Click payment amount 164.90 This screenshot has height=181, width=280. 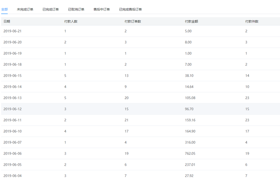click(190, 131)
